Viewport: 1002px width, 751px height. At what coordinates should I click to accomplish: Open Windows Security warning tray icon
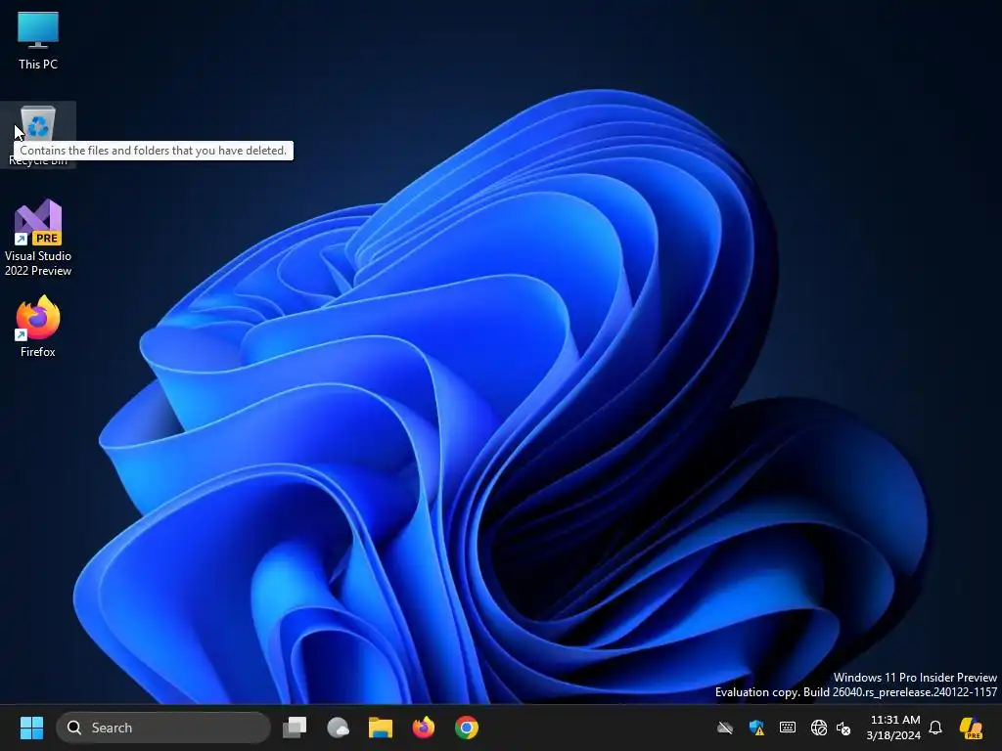[756, 728]
